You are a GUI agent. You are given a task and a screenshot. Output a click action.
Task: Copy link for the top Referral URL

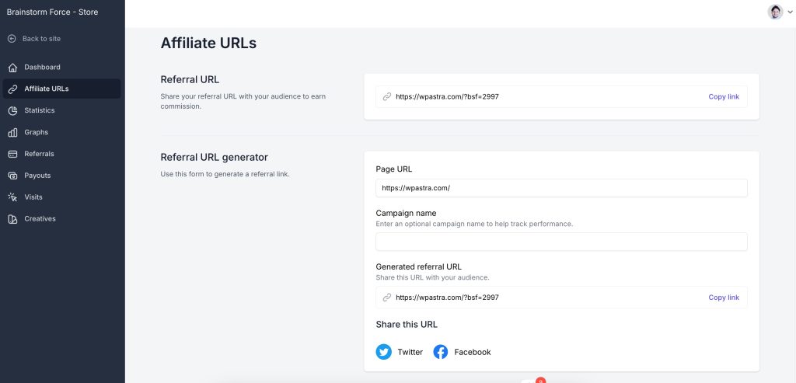coord(724,97)
